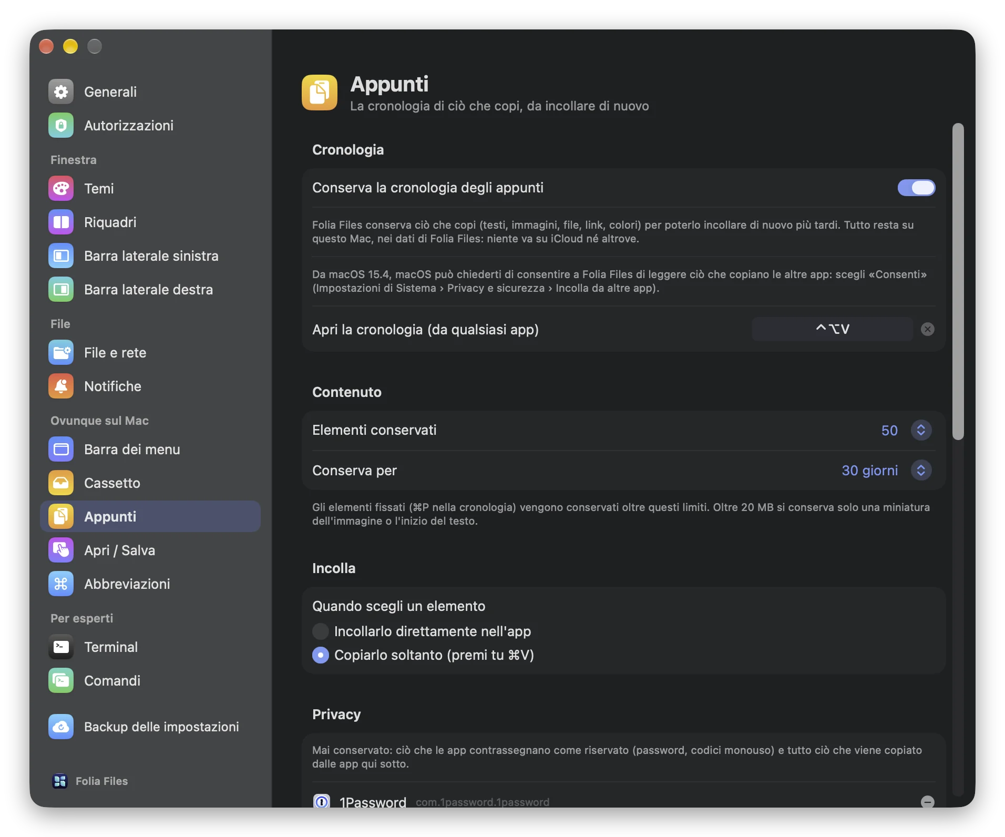Click the Apri / Salva pointer icon
The width and height of the screenshot is (1005, 837).
click(61, 550)
